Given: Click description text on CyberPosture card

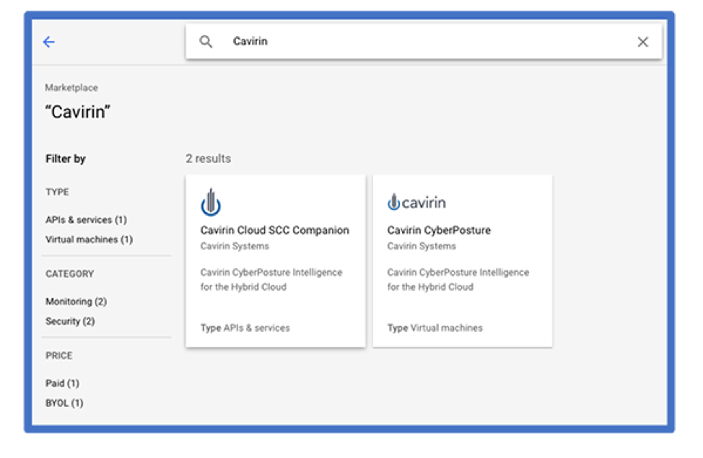Looking at the screenshot, I should [458, 280].
